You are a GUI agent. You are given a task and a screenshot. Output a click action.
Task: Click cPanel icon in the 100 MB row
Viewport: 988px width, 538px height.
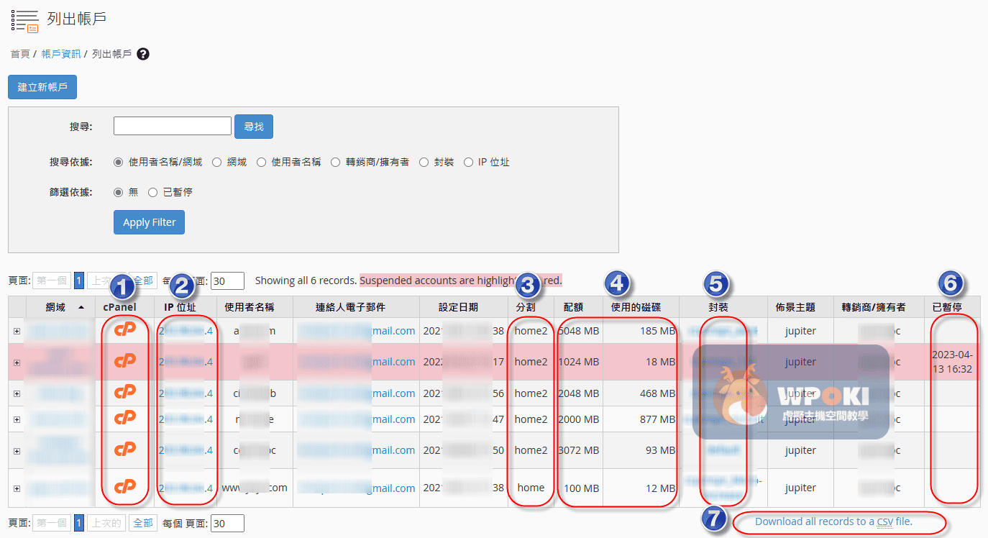point(125,487)
